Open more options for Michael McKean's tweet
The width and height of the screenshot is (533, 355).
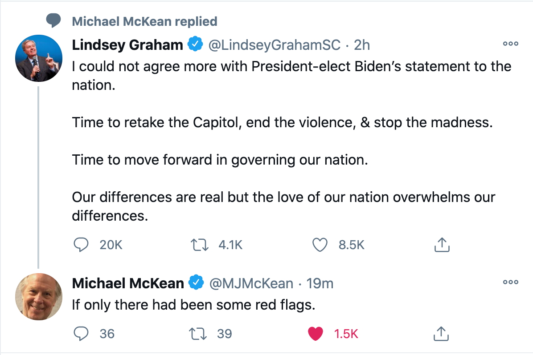[510, 282]
